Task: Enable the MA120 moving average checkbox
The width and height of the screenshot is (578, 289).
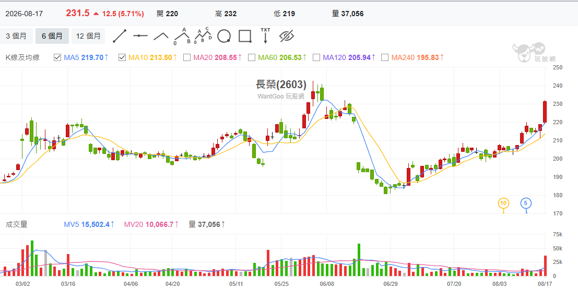Action: 316,57
